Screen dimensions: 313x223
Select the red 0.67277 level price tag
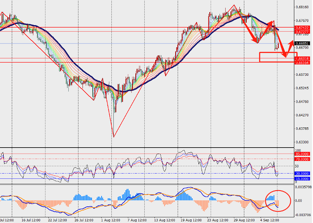click(302, 32)
